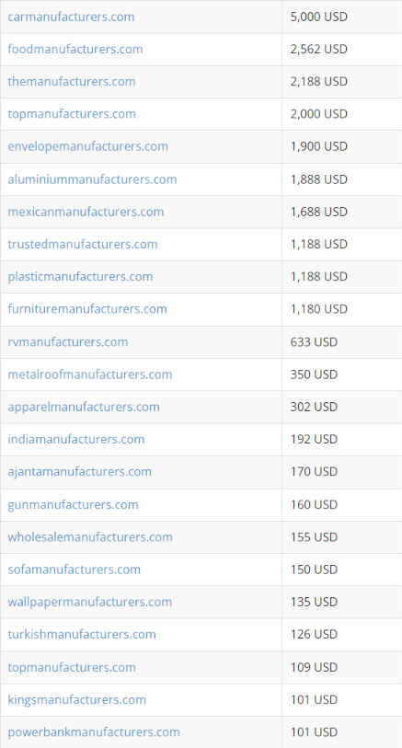Image resolution: width=402 pixels, height=748 pixels.
Task: Open furnituremanufacturers.com listing
Action: pos(87,309)
